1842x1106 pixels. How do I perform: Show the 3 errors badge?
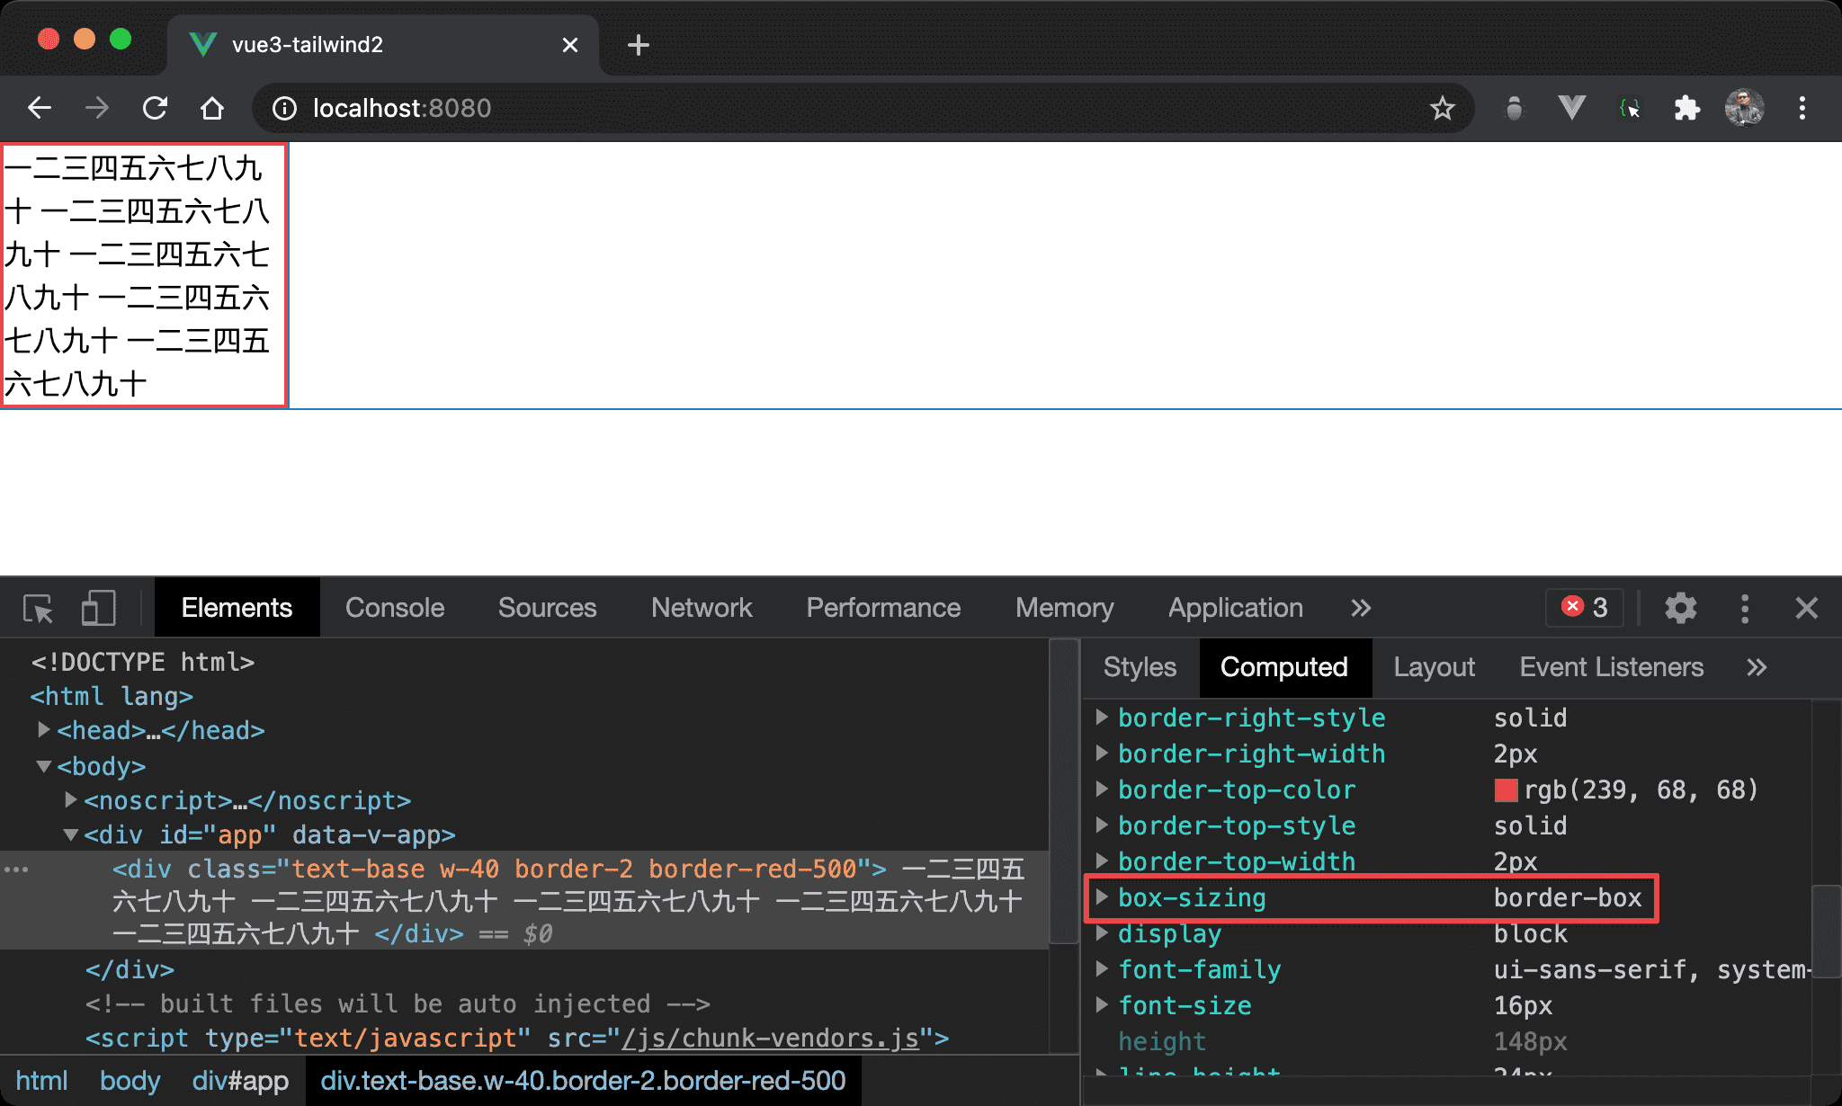1585,608
